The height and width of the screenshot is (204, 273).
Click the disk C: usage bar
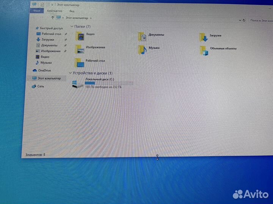coord(109,83)
